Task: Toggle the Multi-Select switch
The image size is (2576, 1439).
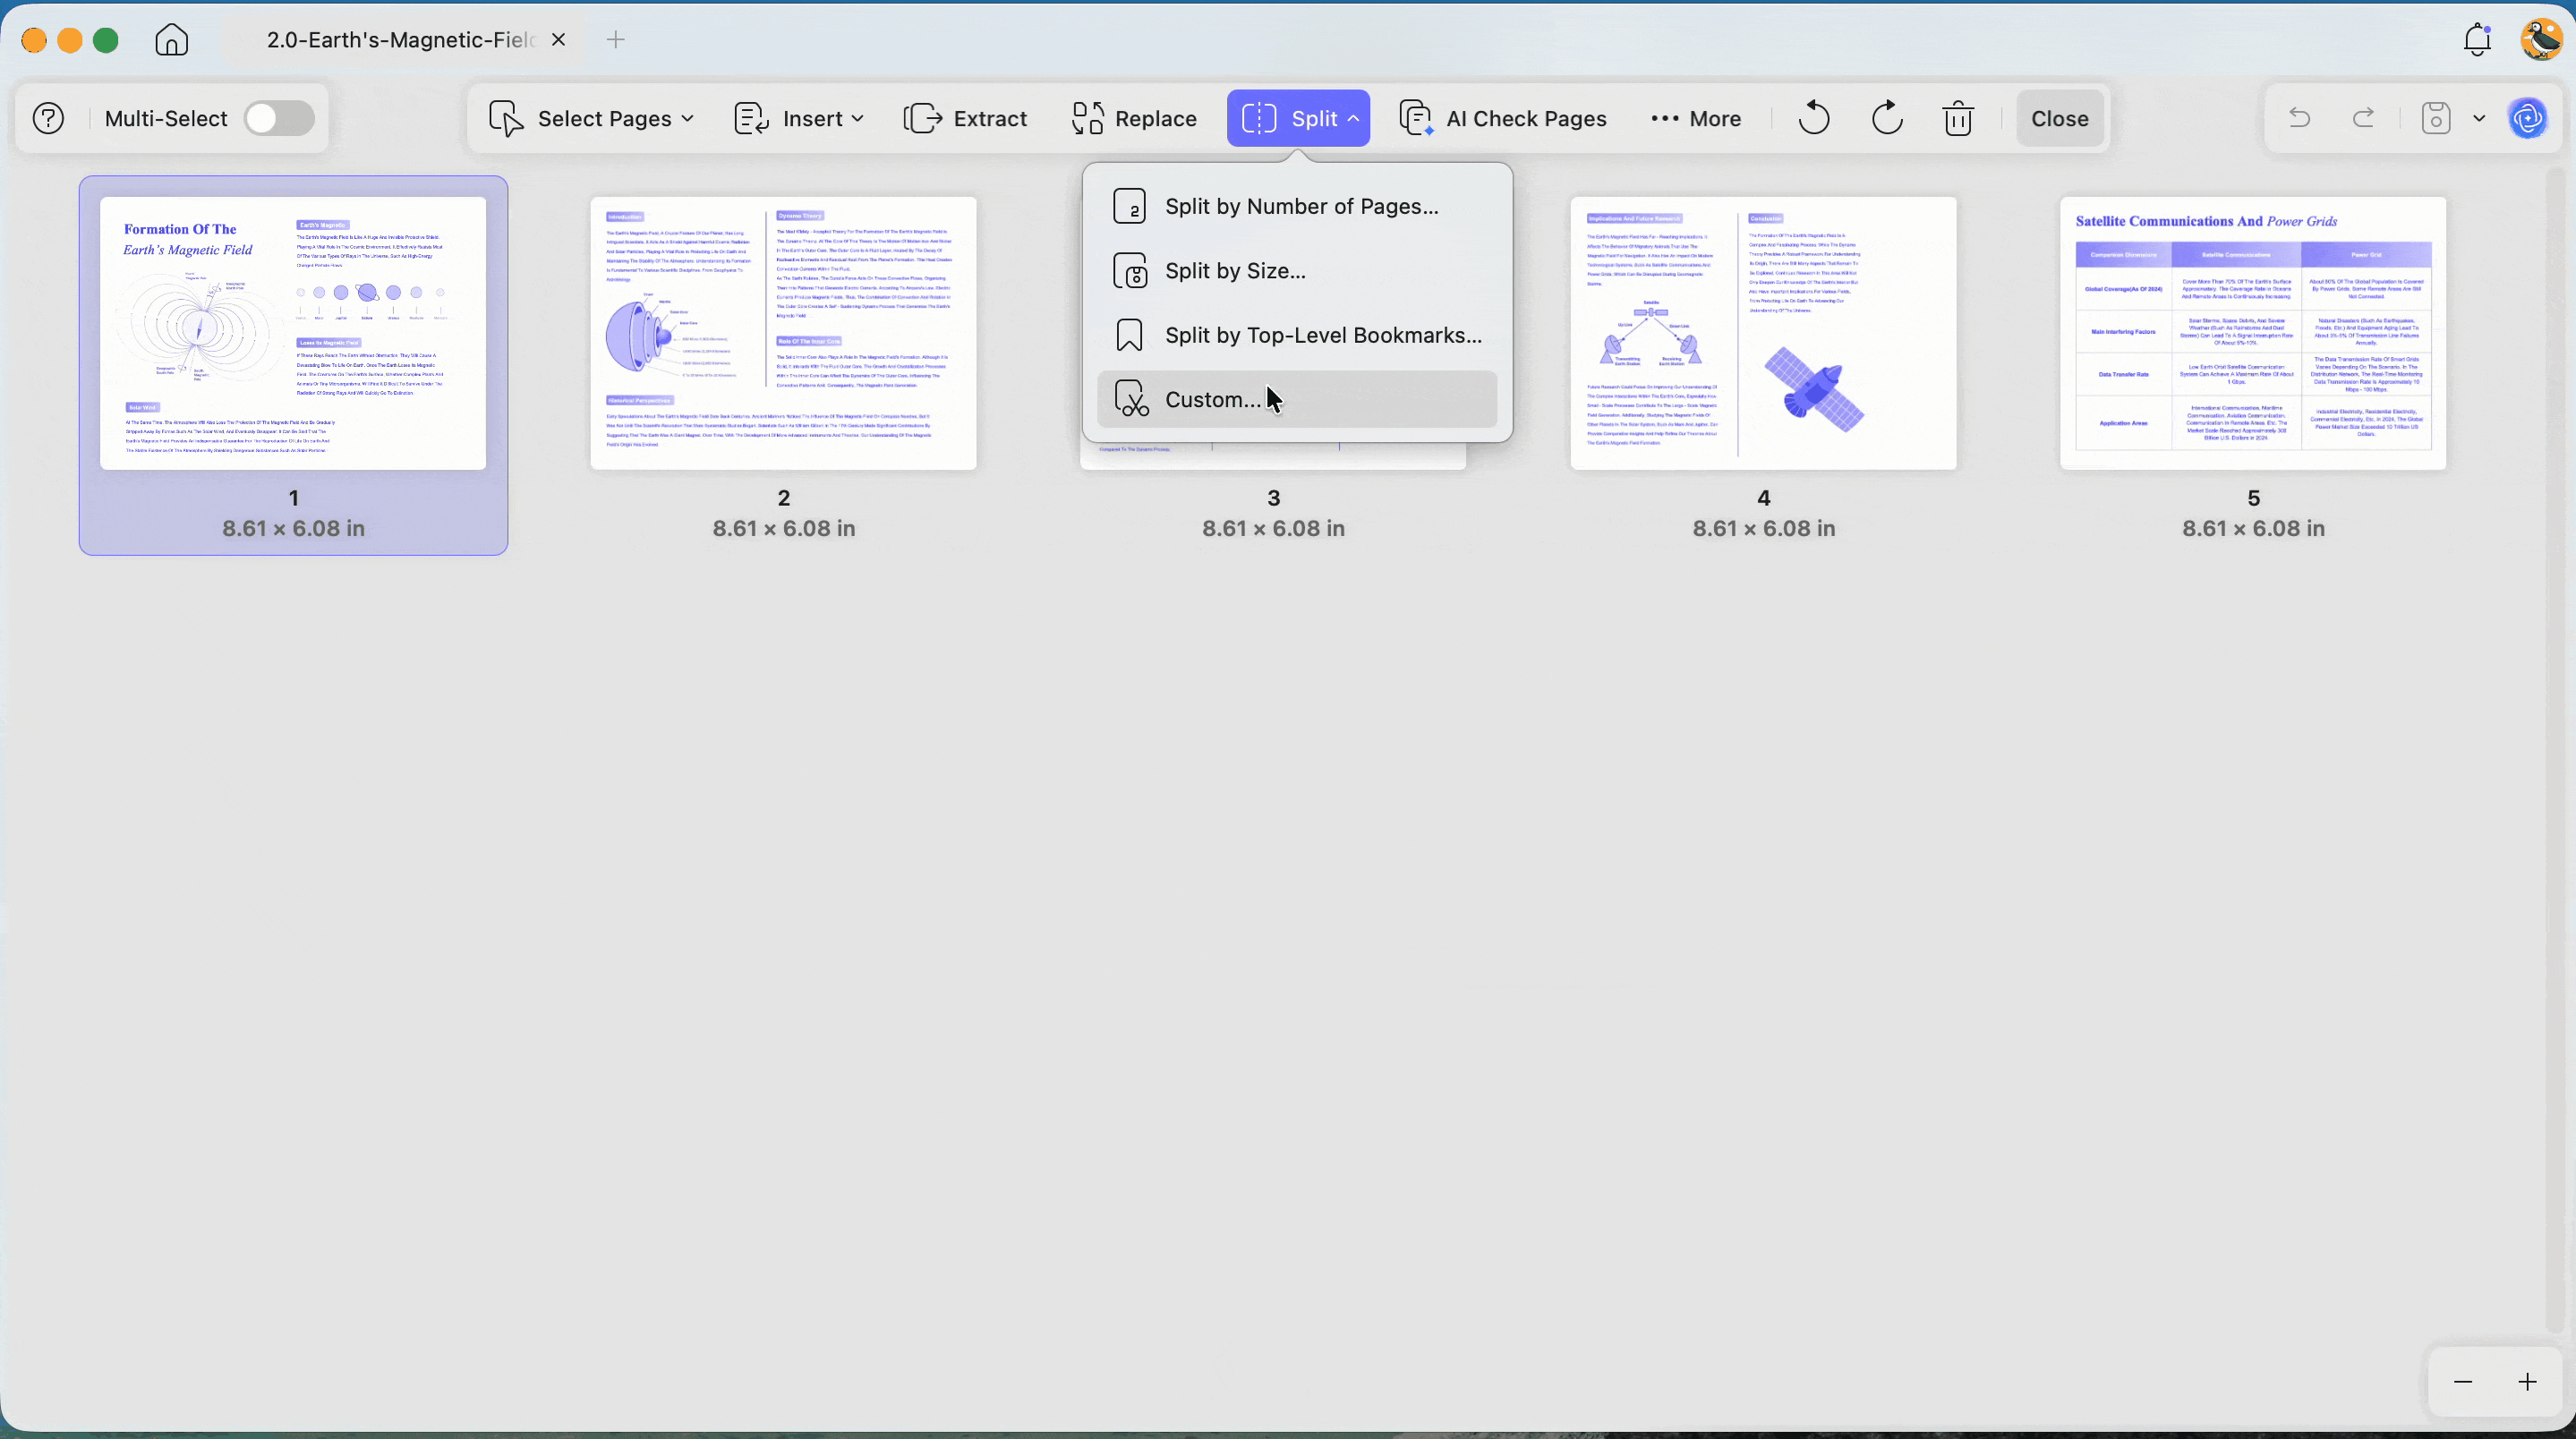Action: pyautogui.click(x=279, y=118)
